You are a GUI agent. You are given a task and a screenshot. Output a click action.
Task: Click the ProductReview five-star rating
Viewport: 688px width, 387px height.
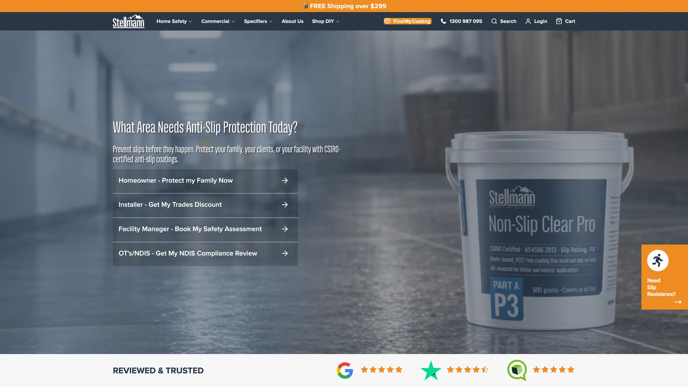(554, 369)
